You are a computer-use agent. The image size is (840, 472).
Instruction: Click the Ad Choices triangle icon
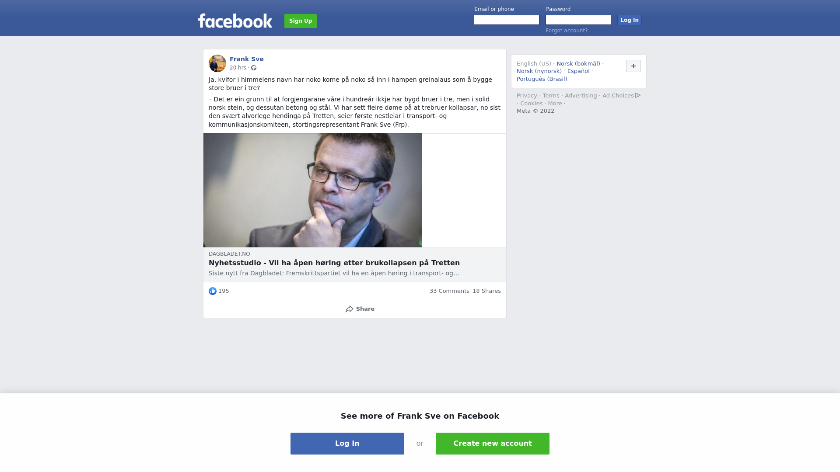coord(638,95)
